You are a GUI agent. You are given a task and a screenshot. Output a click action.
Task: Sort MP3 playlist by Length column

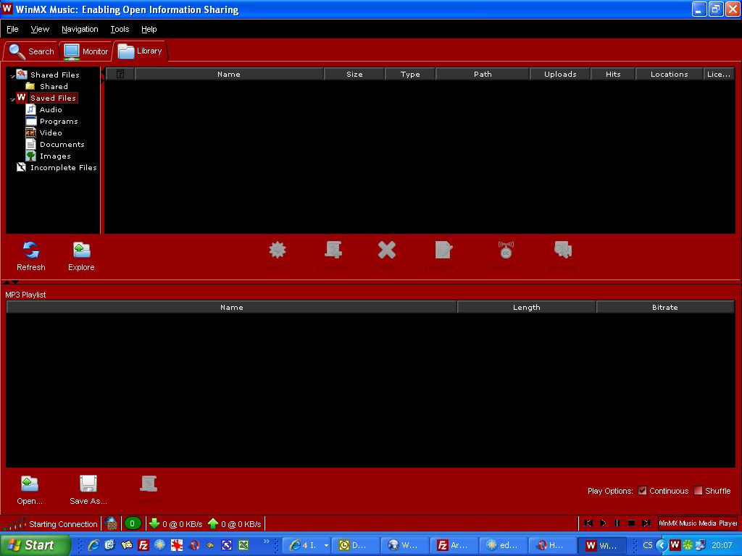pyautogui.click(x=527, y=307)
